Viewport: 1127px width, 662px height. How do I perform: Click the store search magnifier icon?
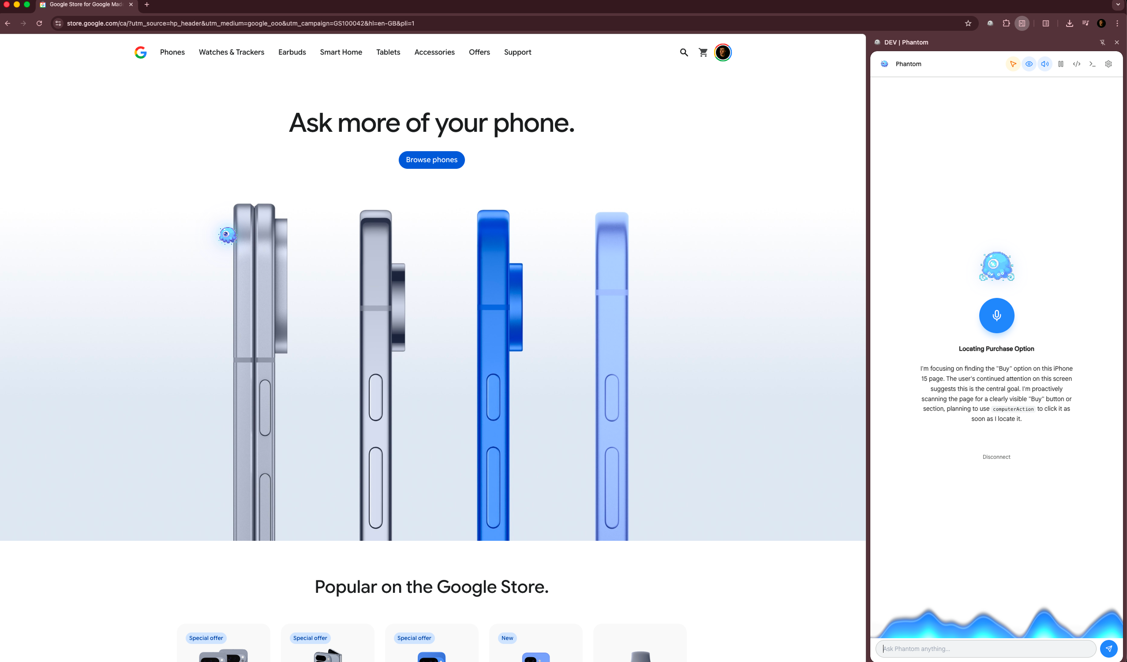pos(684,52)
